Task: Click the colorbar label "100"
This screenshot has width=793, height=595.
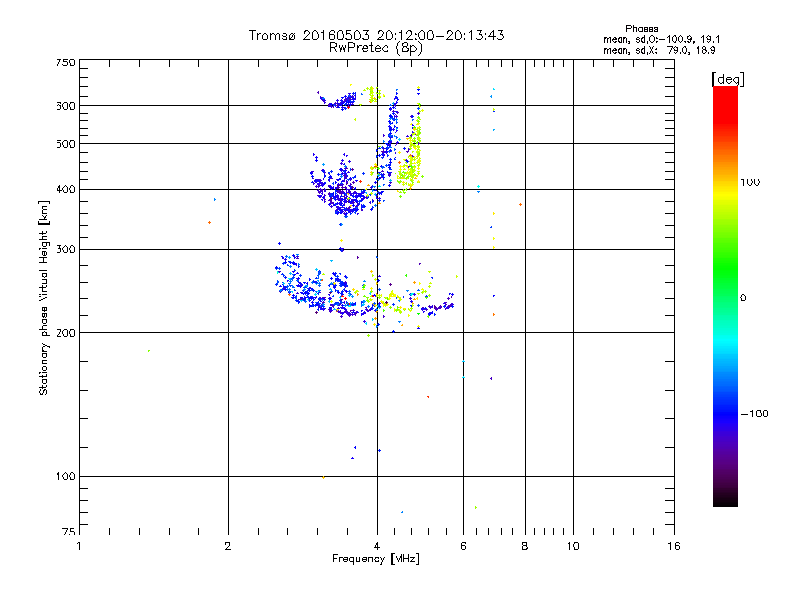Action: 750,182
